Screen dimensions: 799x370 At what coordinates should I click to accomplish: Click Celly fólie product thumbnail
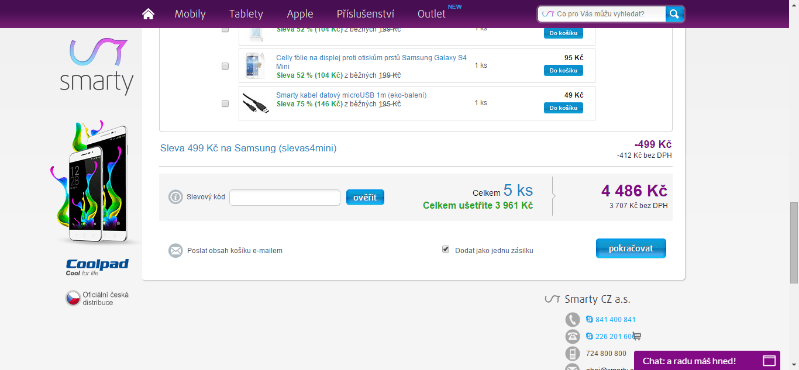[x=255, y=65]
